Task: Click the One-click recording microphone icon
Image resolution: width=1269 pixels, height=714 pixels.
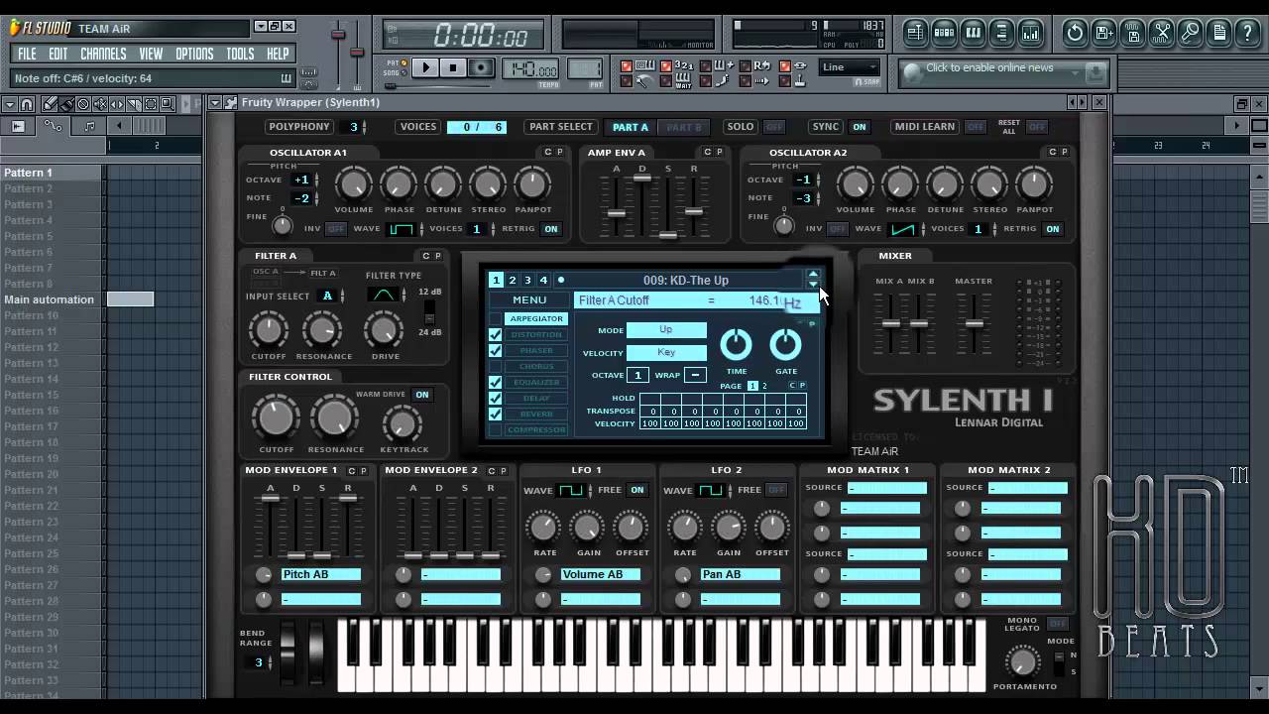Action: coord(1190,33)
